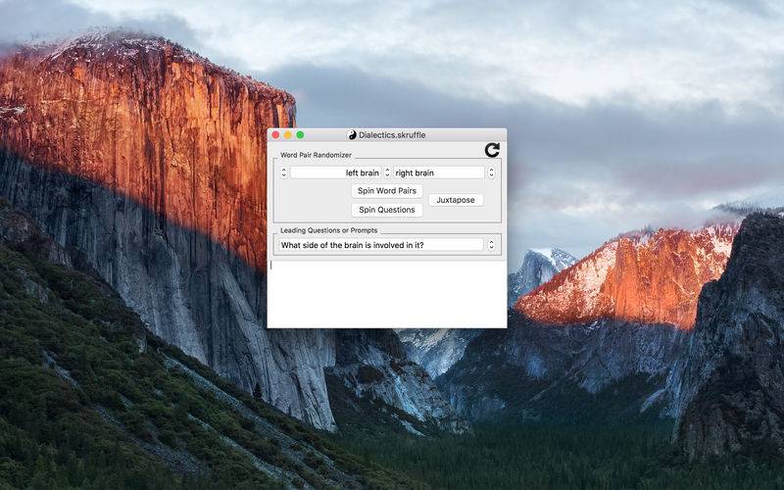
Task: Click the 'Word Pair Randomizer' group label
Action: tap(316, 155)
